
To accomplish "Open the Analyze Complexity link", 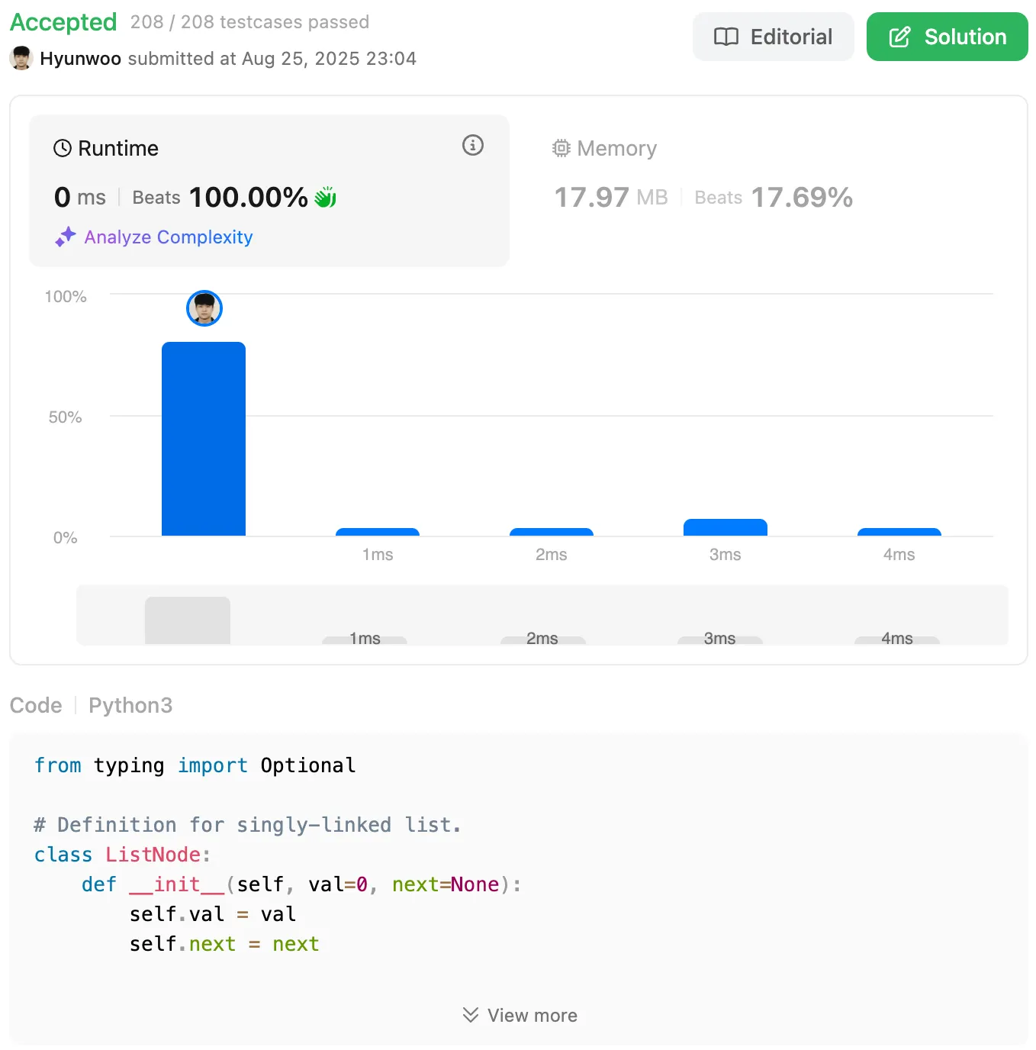I will (x=169, y=237).
